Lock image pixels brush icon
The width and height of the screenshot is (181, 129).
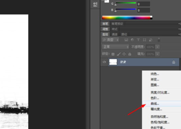click(x=119, y=54)
